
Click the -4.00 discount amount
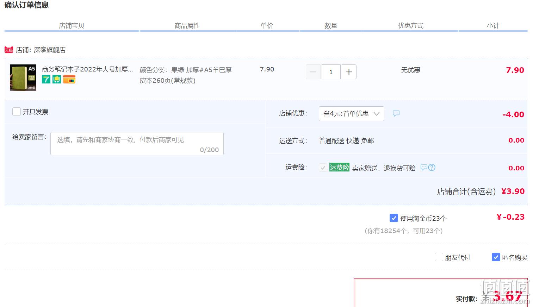513,114
